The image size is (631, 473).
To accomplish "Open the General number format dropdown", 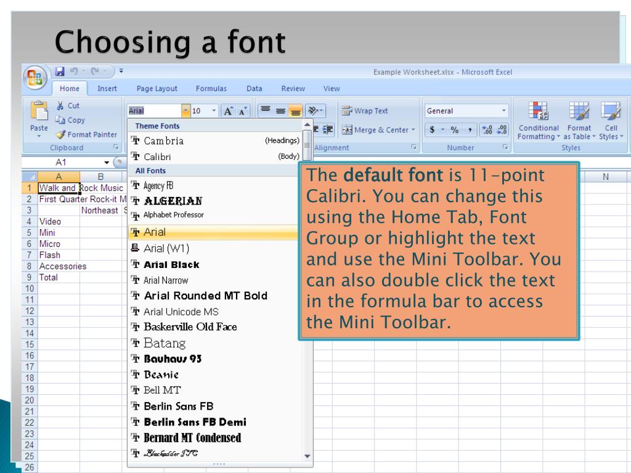I will (x=504, y=111).
